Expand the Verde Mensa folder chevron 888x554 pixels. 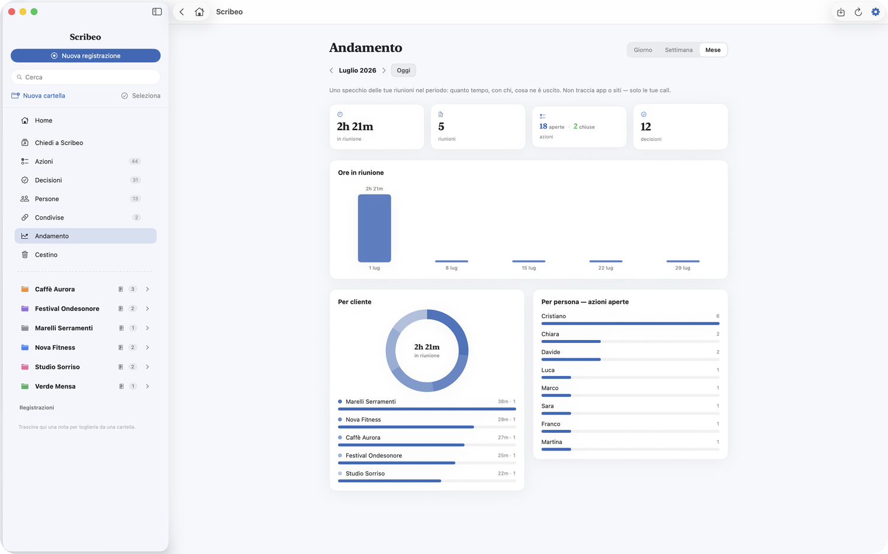coord(147,387)
